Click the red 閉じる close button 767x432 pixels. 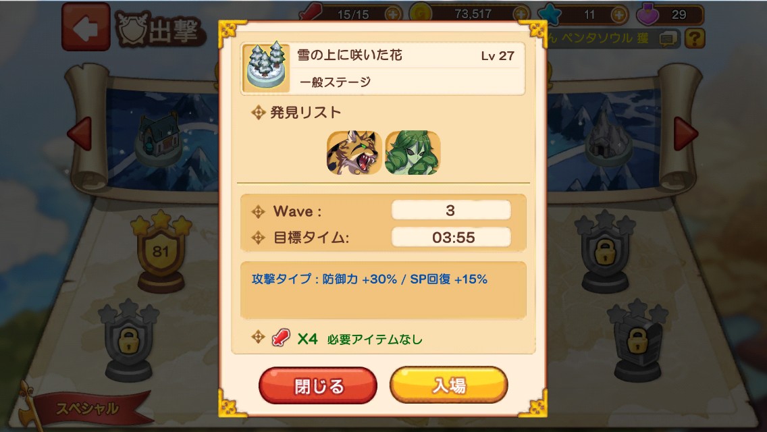tap(318, 385)
